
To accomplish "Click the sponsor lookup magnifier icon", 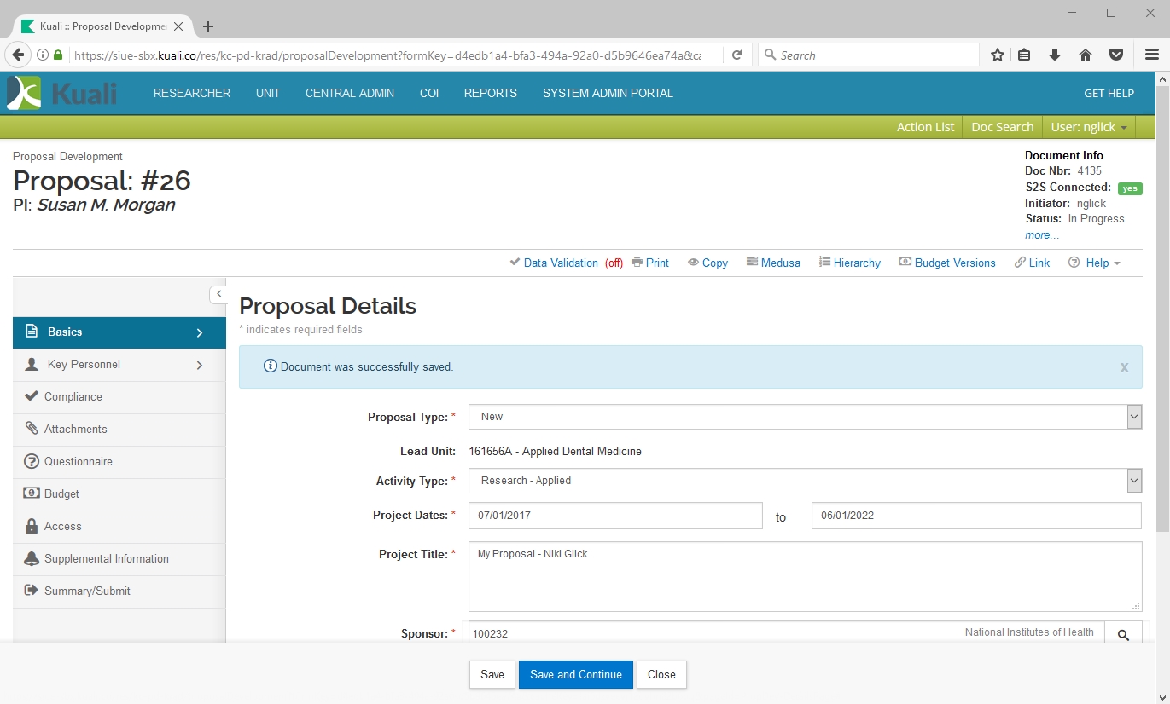I will [x=1123, y=634].
